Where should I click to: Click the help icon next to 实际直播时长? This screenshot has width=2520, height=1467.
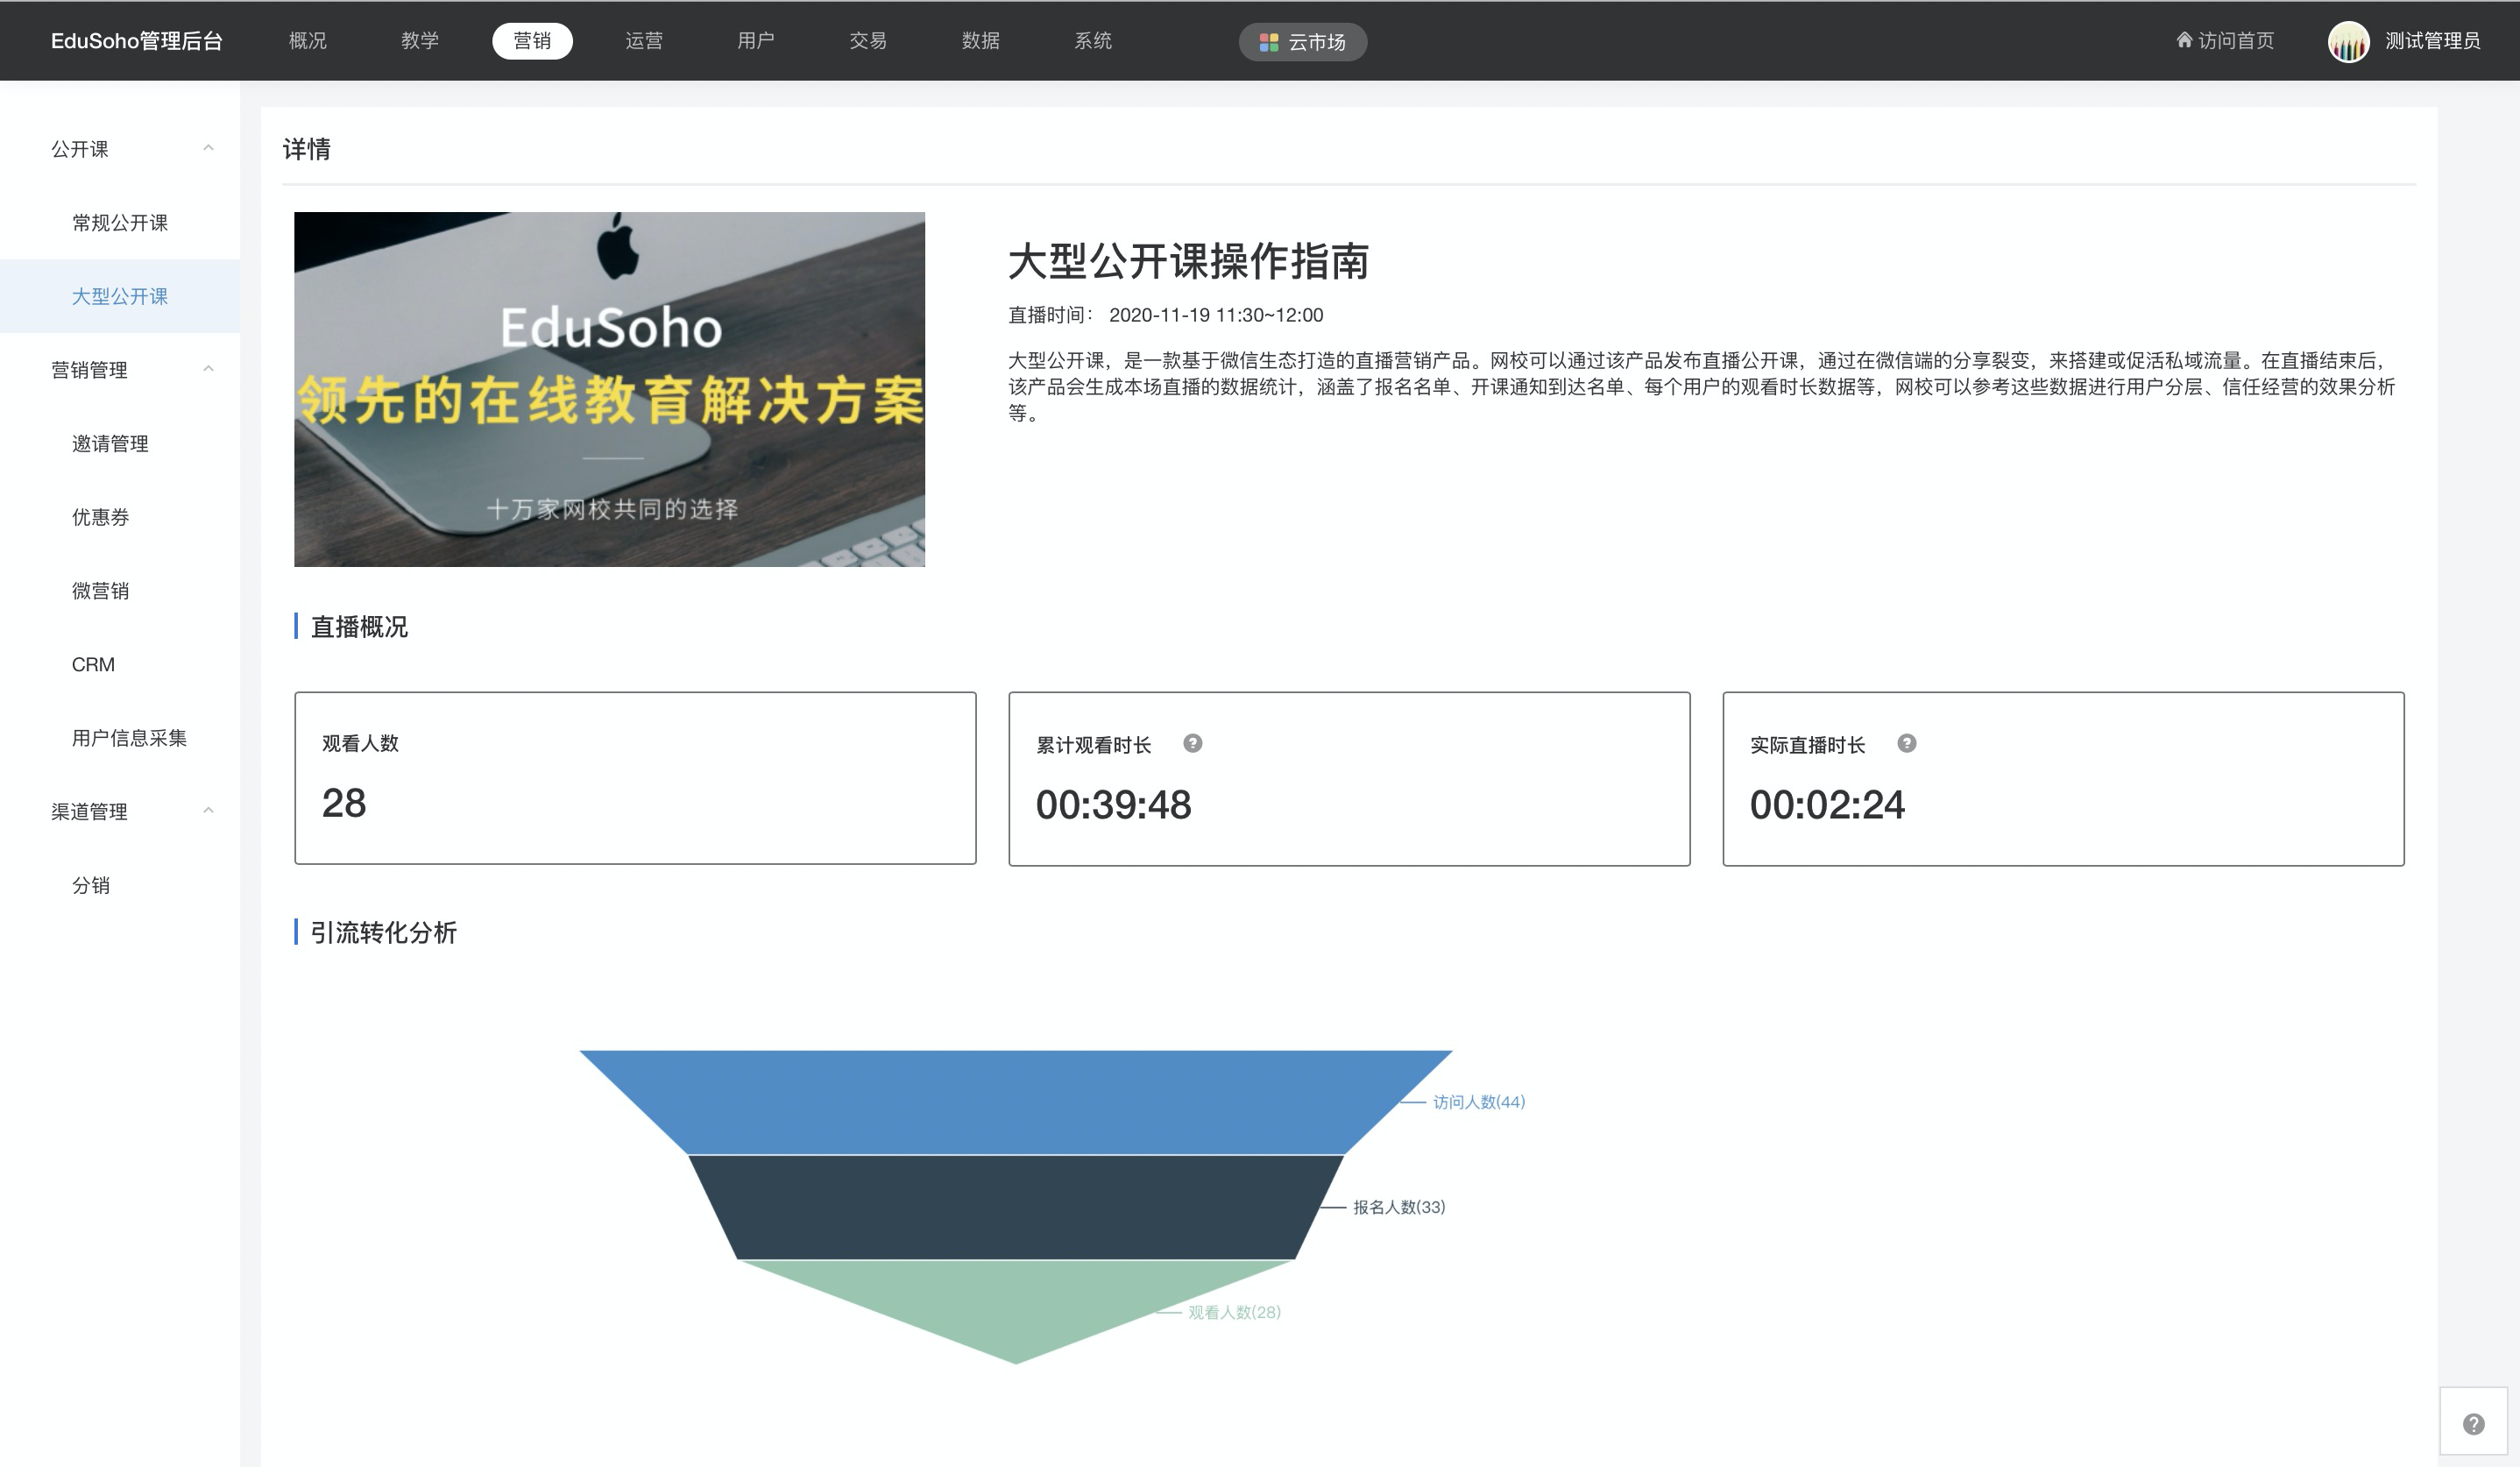[1906, 743]
